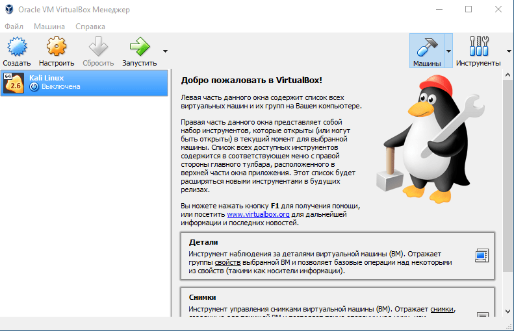Open VM settings via Настроить gear icon
Image resolution: width=514 pixels, height=331 pixels.
tap(57, 47)
